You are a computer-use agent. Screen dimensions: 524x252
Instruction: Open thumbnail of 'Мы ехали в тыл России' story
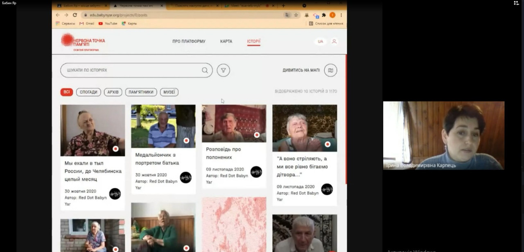click(93, 130)
